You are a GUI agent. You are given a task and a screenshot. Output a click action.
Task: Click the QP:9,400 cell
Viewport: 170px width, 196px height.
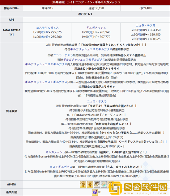(x=146, y=8)
